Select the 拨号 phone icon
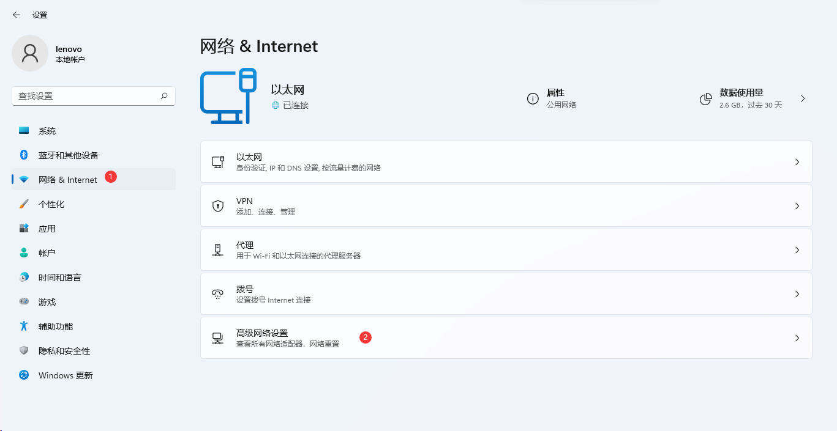This screenshot has width=837, height=431. point(217,293)
